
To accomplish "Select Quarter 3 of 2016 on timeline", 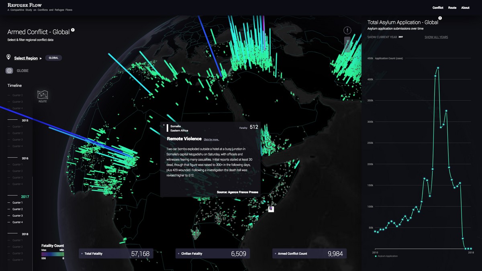I will point(17,177).
